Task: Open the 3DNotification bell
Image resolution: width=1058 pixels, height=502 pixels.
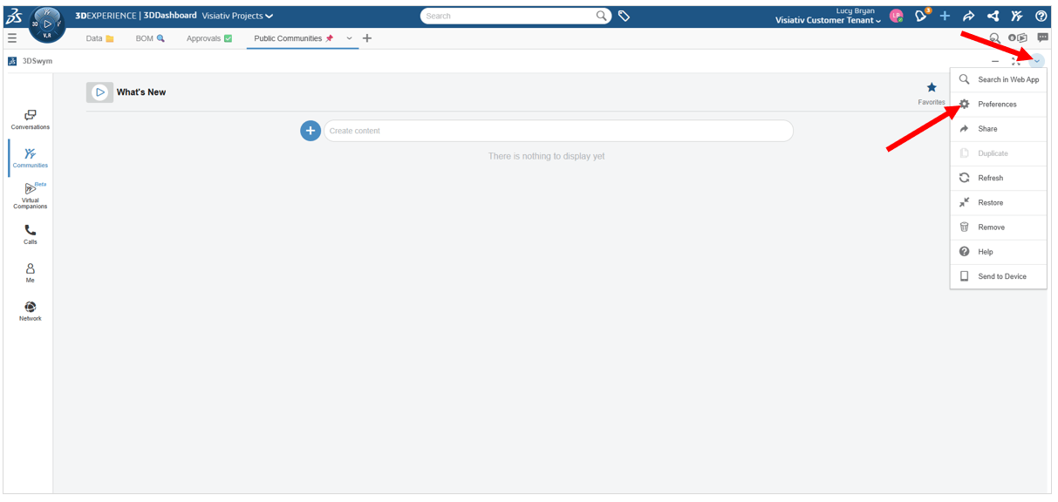Action: click(x=920, y=16)
